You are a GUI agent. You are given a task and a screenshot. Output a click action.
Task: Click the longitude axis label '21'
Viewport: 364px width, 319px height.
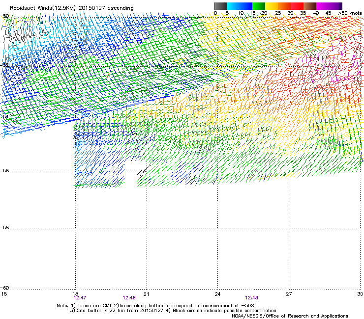(146, 294)
